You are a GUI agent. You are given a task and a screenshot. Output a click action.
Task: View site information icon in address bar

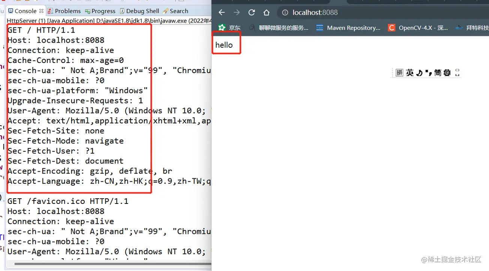pyautogui.click(x=285, y=12)
